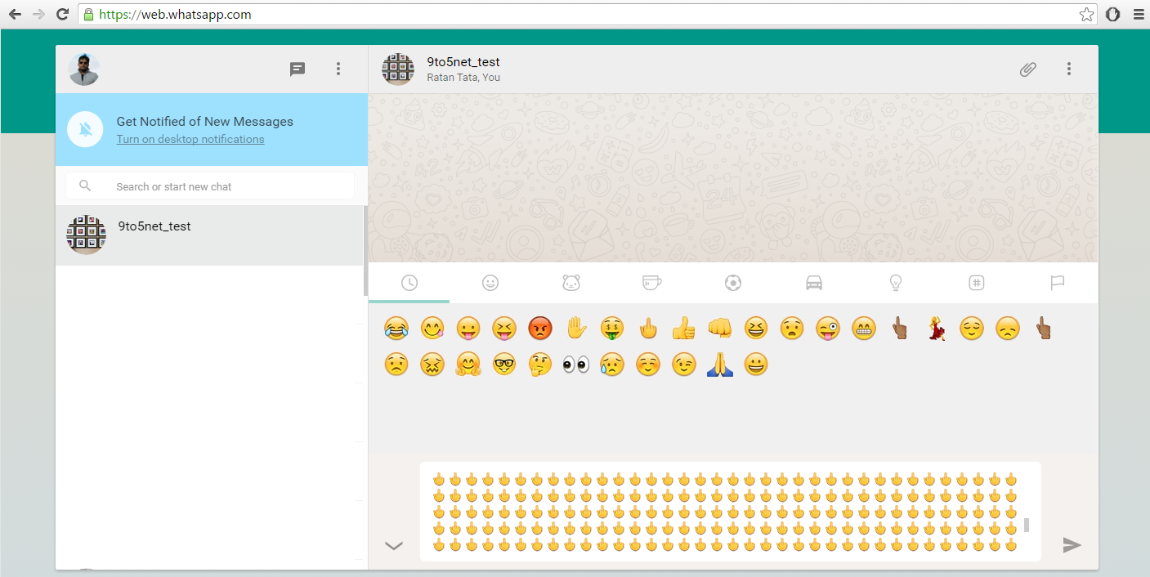
Task: Pick the thumbs up emoji
Action: [683, 329]
